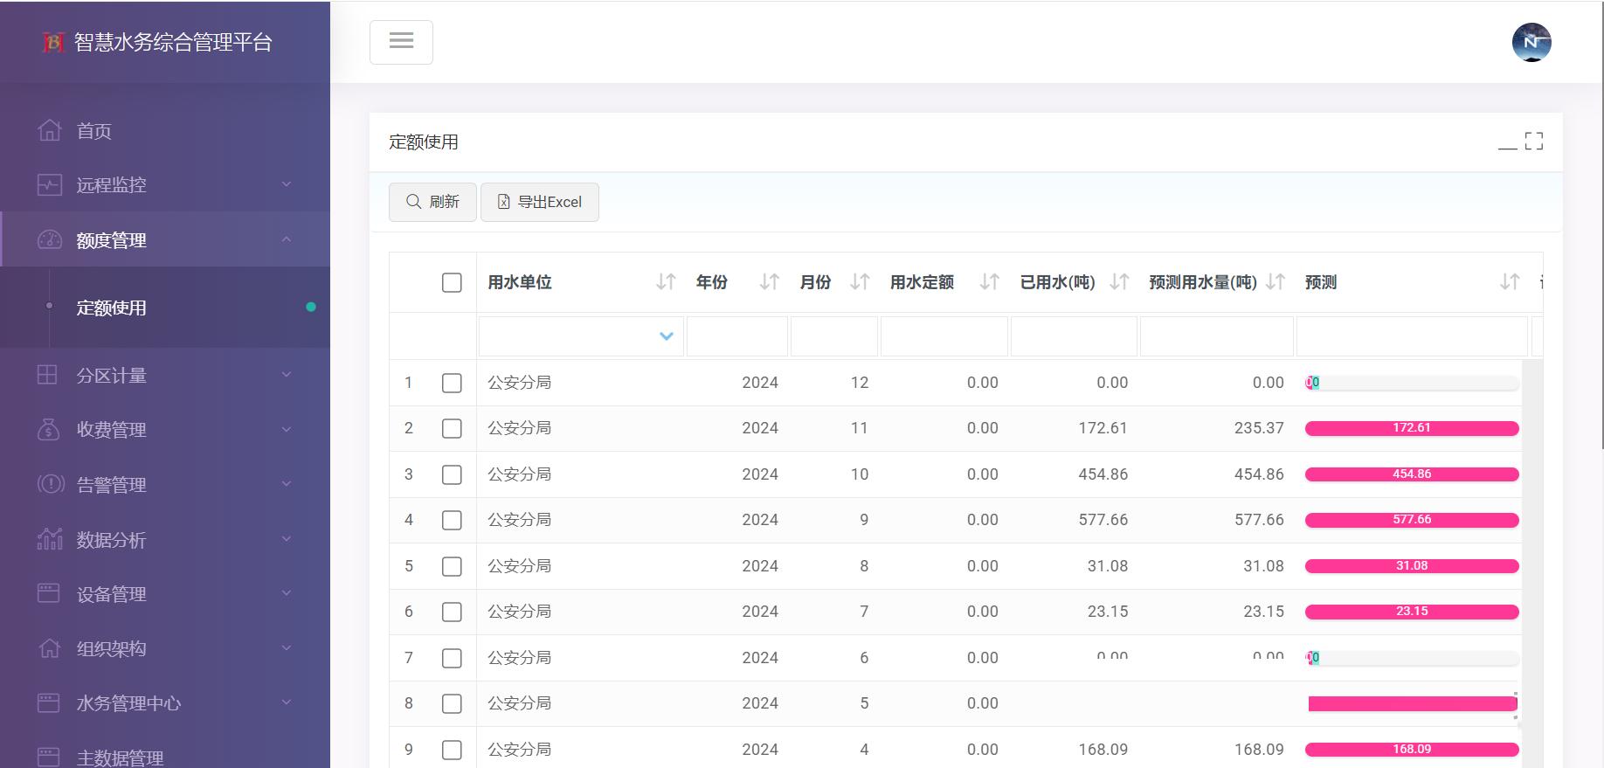Go to 首页 in the sidebar
1604x768 pixels.
click(94, 131)
